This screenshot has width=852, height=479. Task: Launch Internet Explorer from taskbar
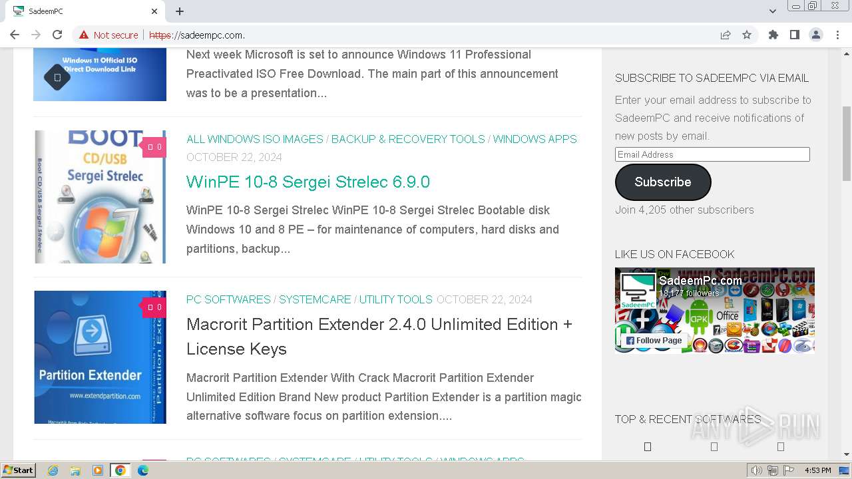point(53,470)
